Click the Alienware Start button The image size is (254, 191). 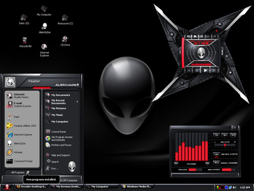tap(7, 187)
